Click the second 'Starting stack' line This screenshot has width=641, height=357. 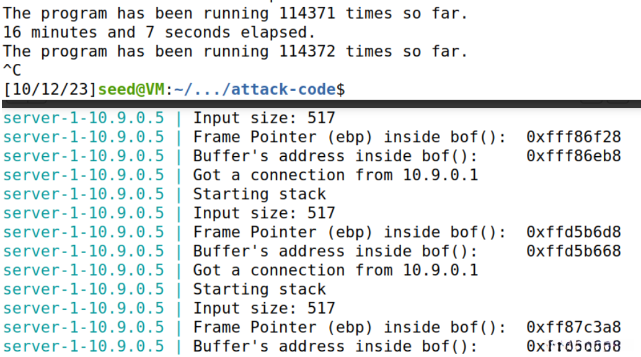click(x=259, y=289)
